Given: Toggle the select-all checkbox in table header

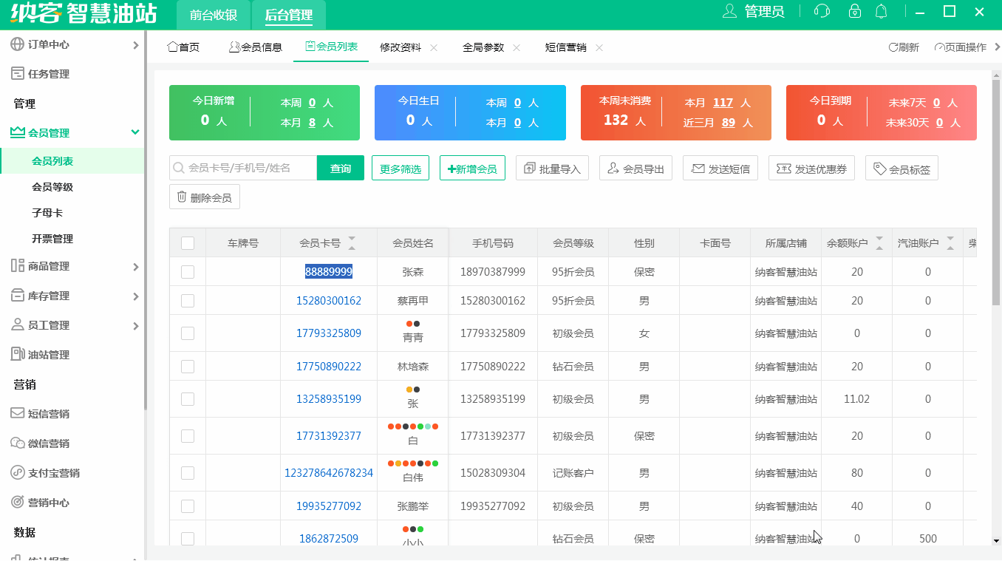Looking at the screenshot, I should point(188,243).
